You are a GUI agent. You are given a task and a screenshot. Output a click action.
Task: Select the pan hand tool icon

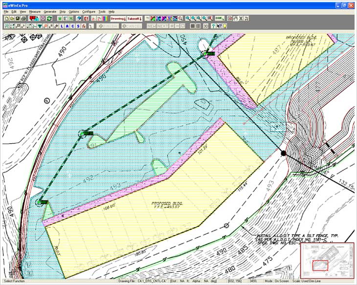click(236, 19)
